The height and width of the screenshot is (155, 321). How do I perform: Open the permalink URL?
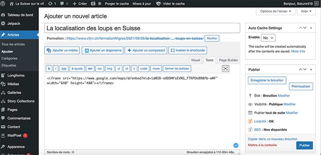pyautogui.click(x=135, y=38)
